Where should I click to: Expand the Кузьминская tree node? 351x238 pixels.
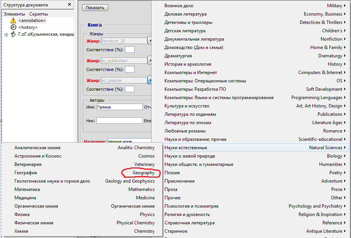(6, 35)
